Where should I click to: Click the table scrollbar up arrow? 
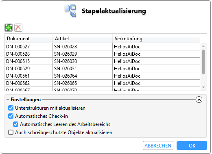203,46
